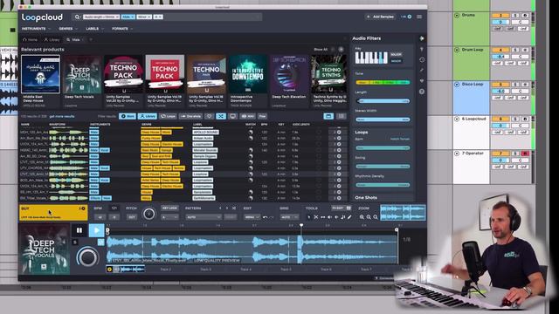Click the undo arrow in Edit section
Viewport: 559px width, 314px height.
tap(266, 217)
